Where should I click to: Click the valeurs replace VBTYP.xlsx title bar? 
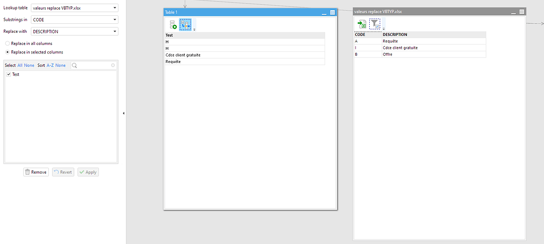coord(439,12)
